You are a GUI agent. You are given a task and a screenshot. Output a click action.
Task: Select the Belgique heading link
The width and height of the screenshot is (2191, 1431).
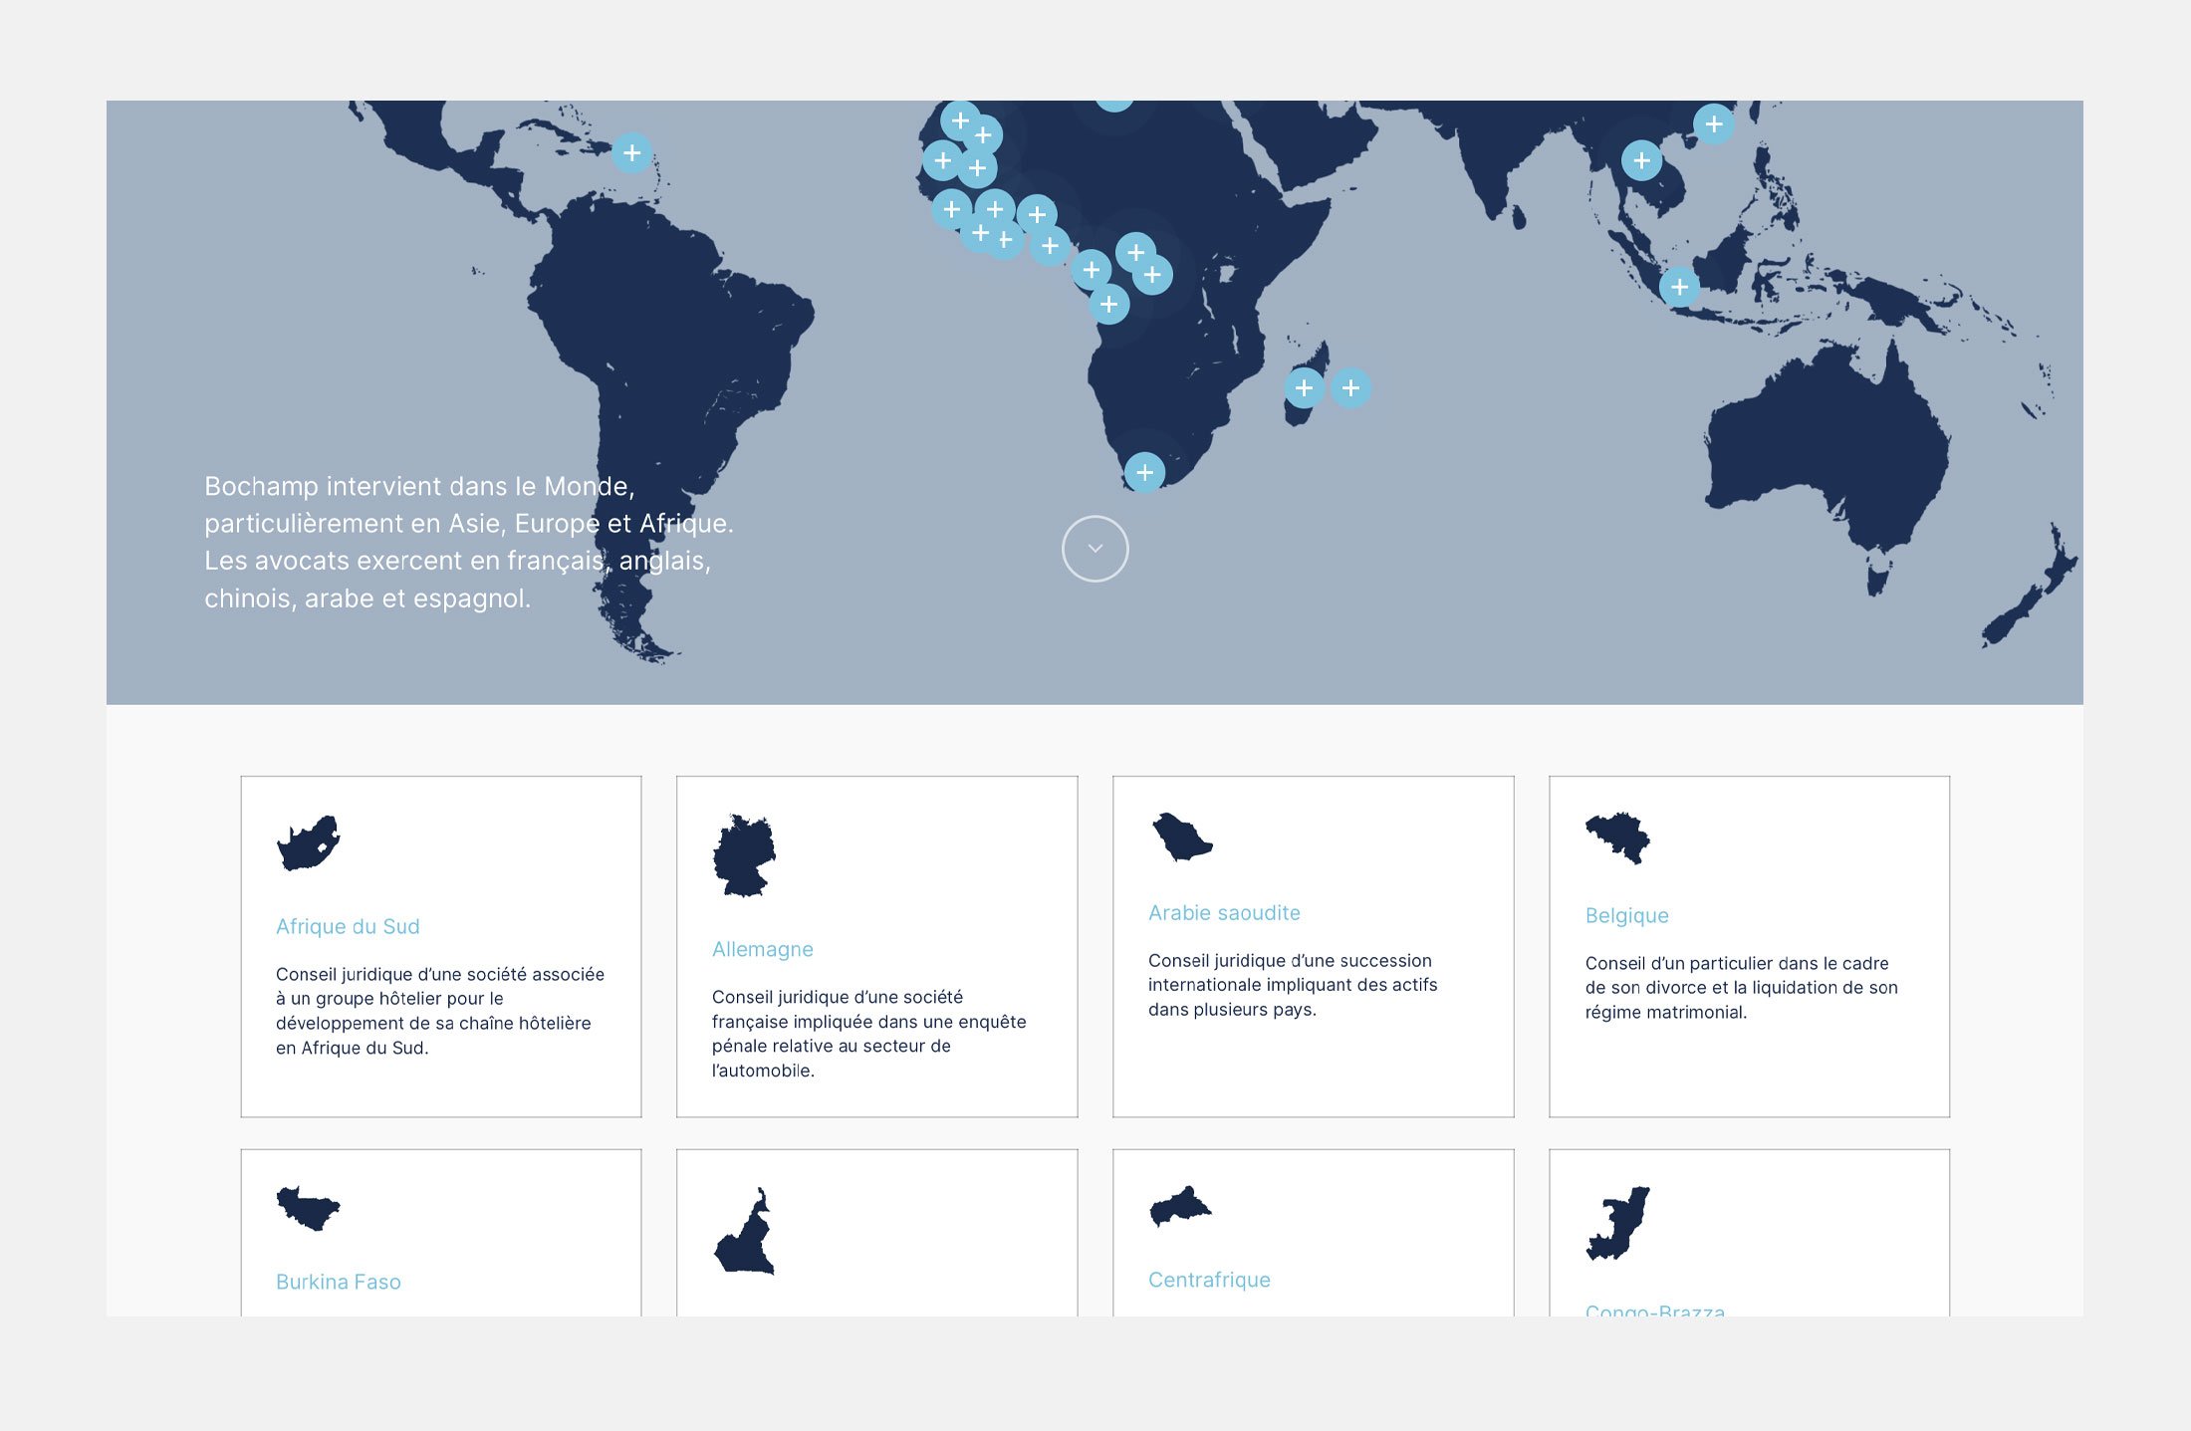pyautogui.click(x=1626, y=915)
